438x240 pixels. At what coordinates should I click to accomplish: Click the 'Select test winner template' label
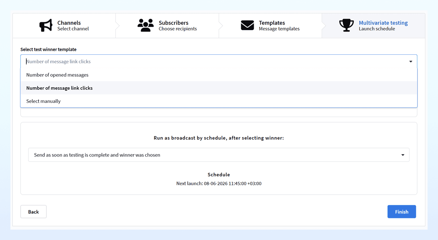point(48,50)
